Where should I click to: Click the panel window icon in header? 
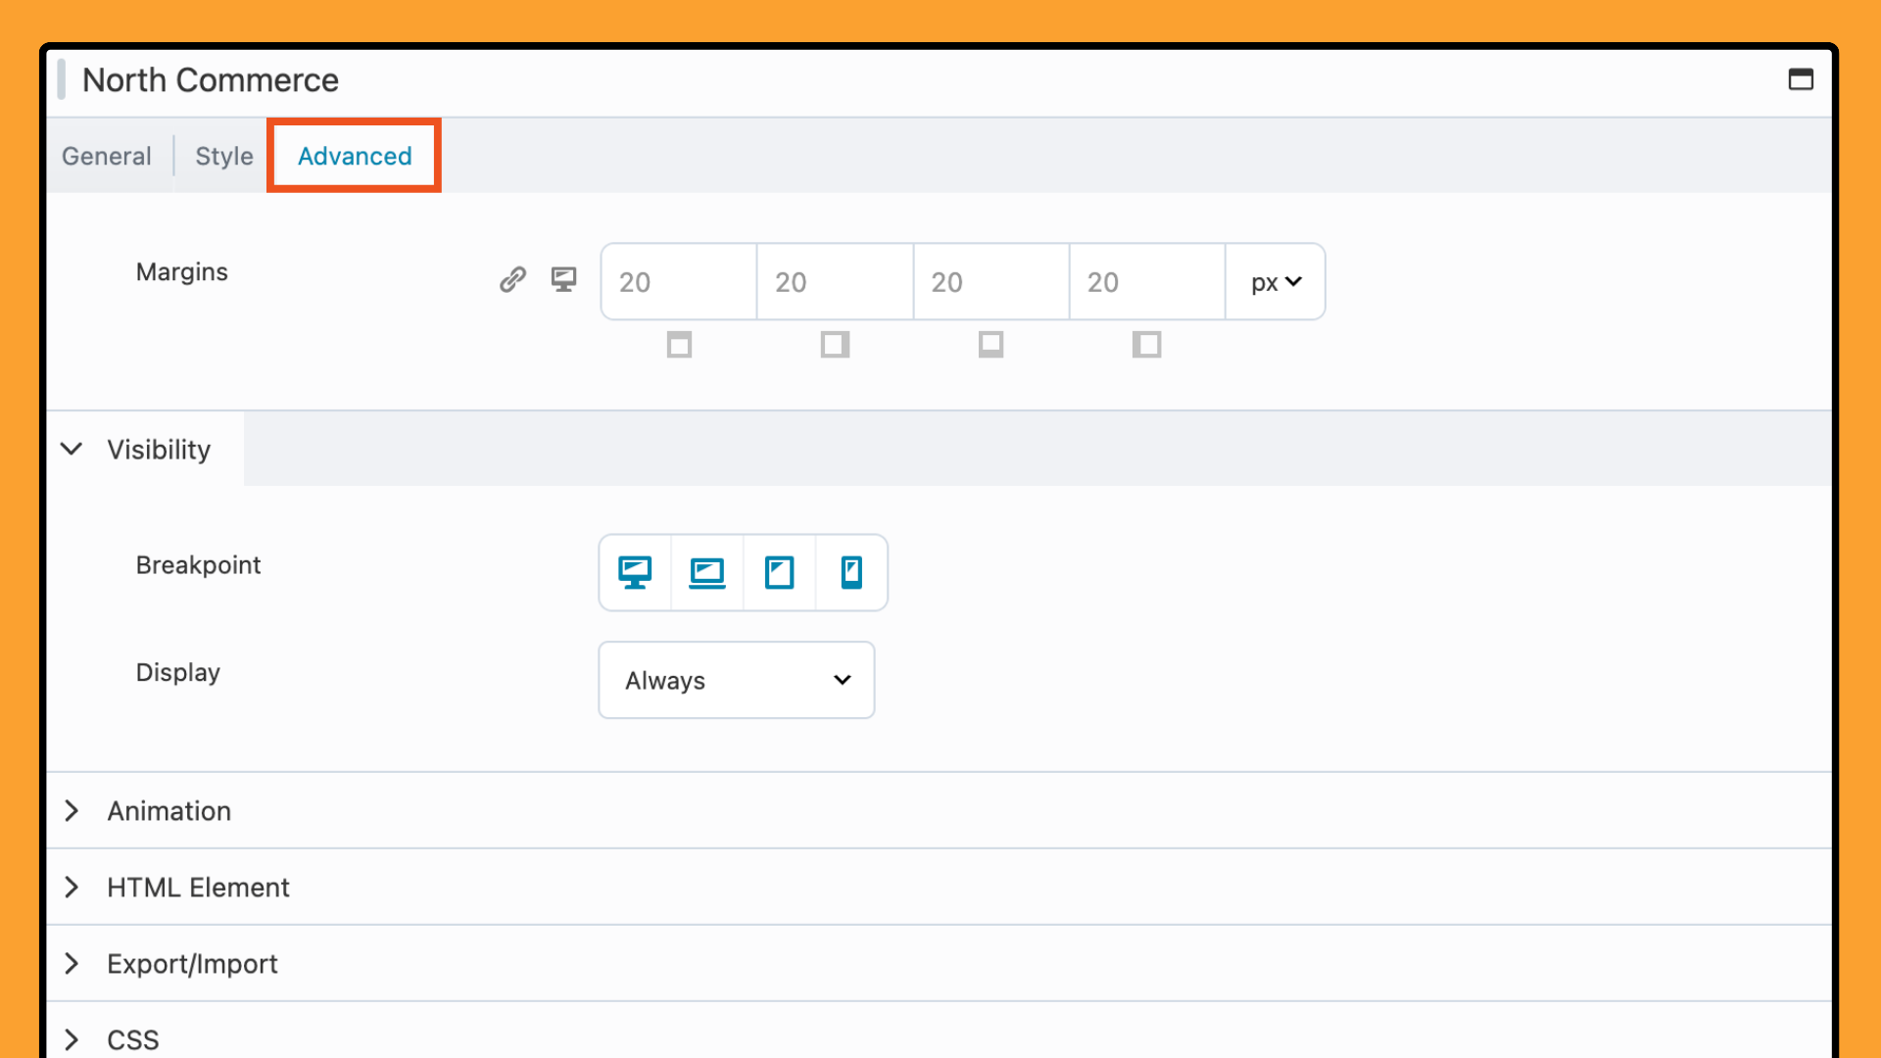(x=1800, y=79)
